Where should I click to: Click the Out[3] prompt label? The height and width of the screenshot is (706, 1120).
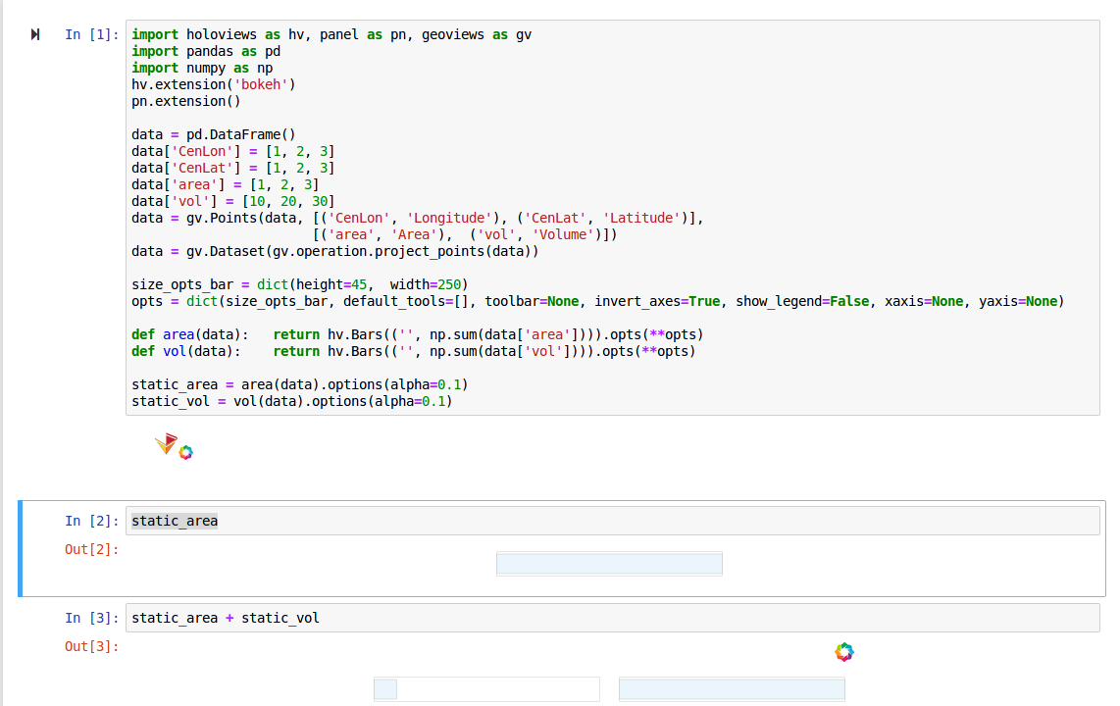click(91, 646)
